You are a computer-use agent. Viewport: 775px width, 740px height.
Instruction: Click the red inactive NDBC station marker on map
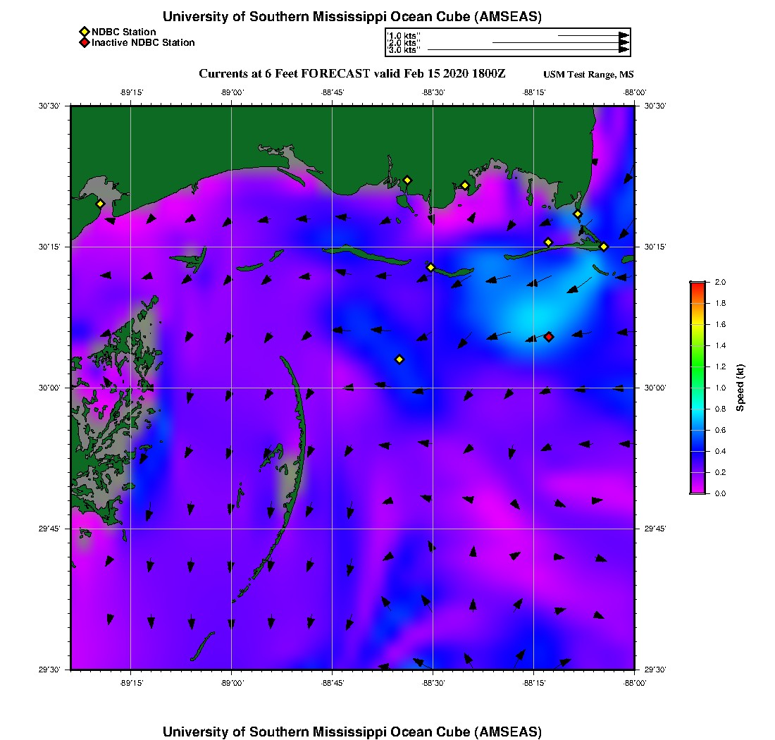[x=549, y=337]
